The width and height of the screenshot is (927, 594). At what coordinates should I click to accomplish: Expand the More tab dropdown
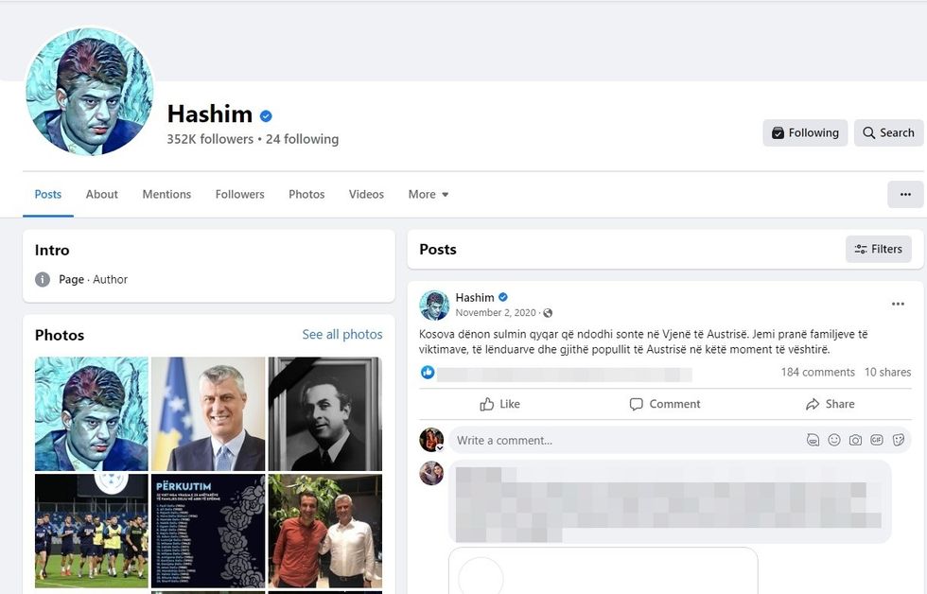[429, 194]
